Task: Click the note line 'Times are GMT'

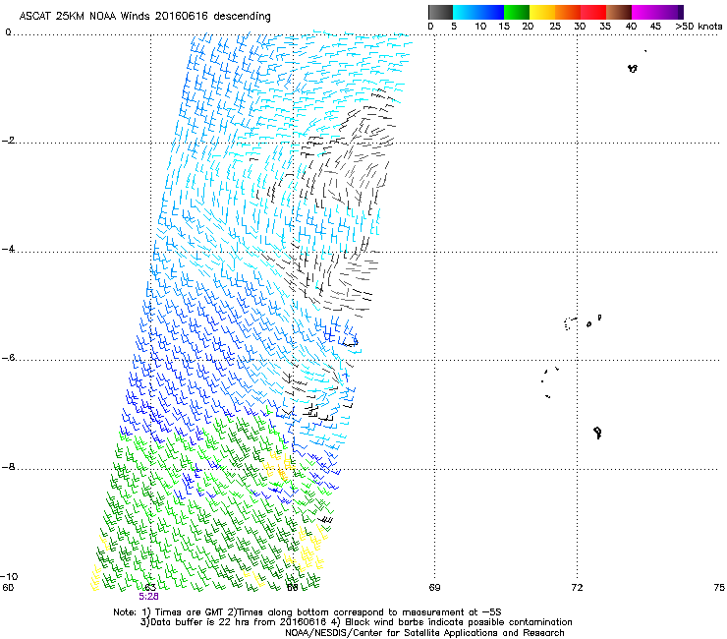Action: (192, 612)
